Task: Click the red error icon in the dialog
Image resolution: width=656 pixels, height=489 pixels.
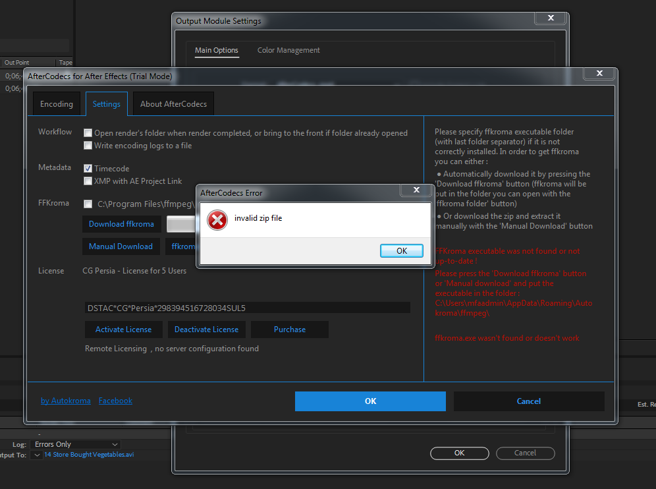Action: point(217,220)
